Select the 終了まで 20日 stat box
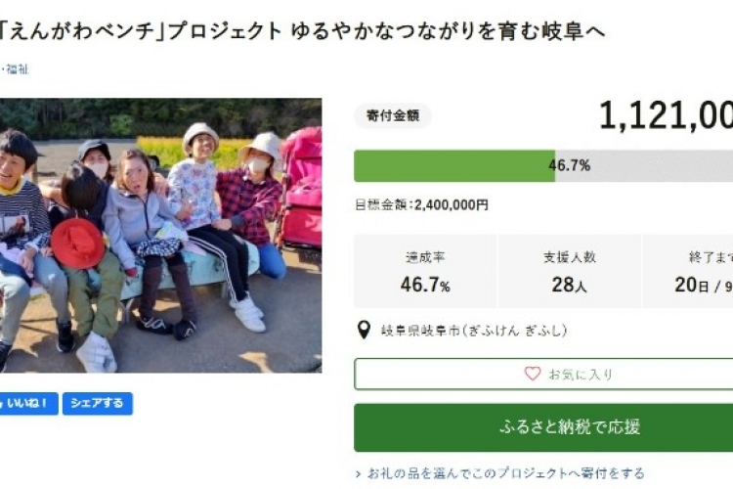This screenshot has width=733, height=489. click(x=688, y=271)
